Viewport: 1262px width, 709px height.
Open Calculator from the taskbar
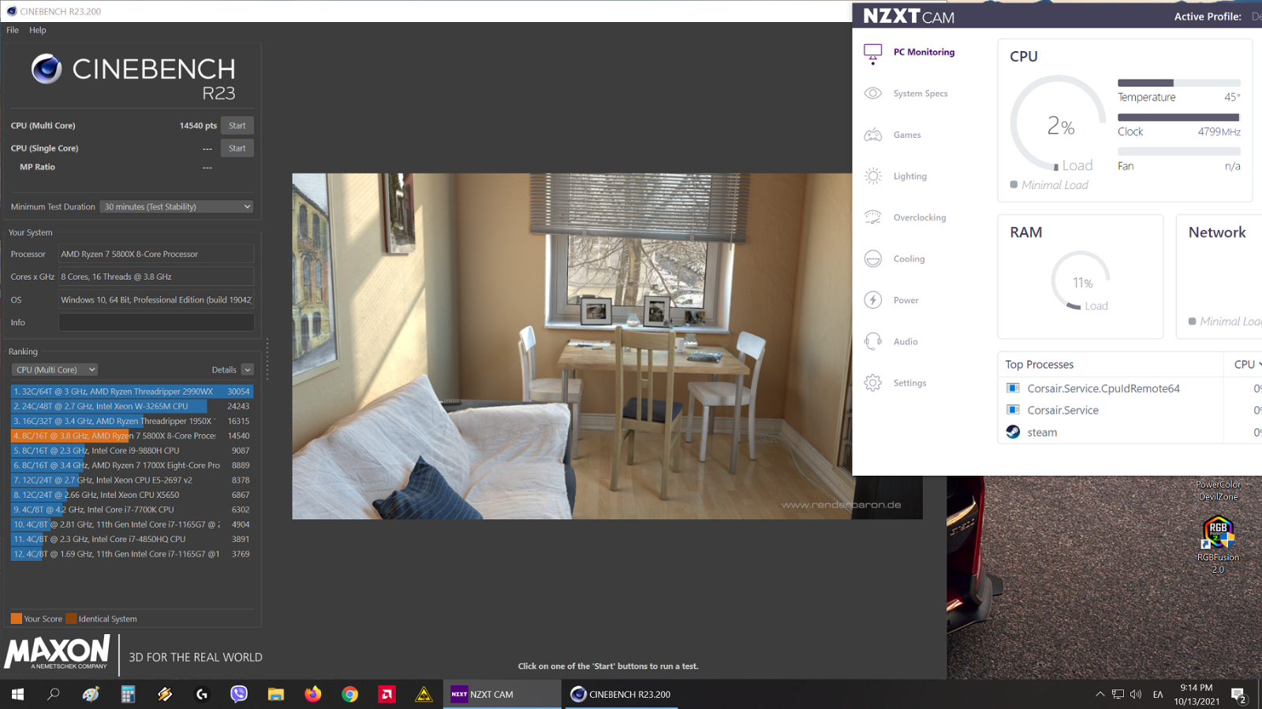click(128, 694)
